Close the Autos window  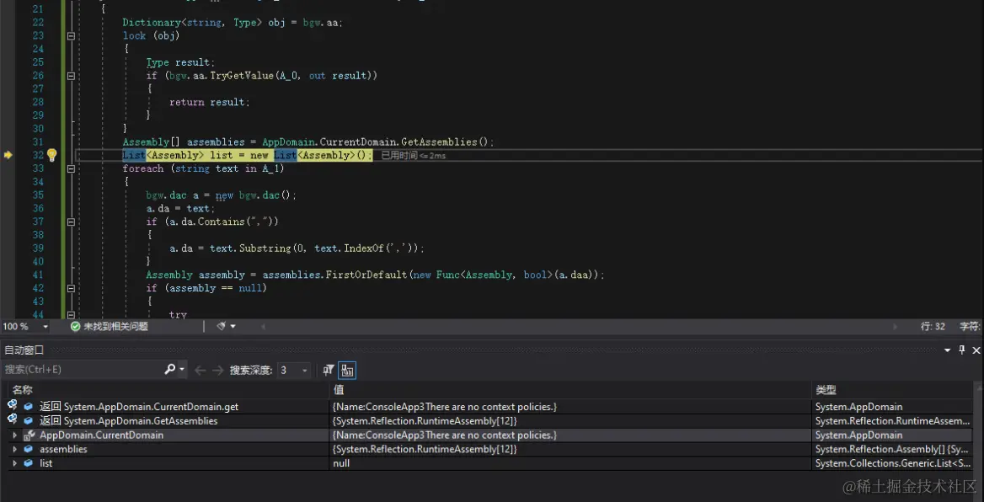(x=976, y=350)
